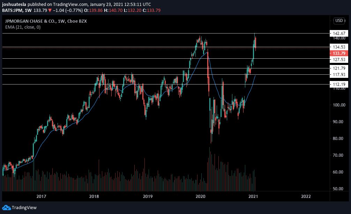Click the 2019 time axis label

[x=148, y=197]
